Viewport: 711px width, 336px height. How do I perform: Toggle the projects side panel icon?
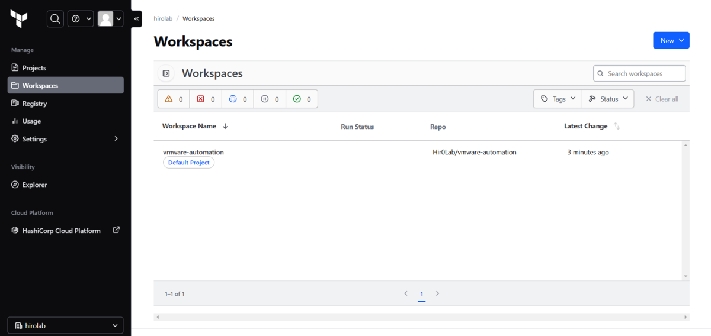(x=166, y=73)
